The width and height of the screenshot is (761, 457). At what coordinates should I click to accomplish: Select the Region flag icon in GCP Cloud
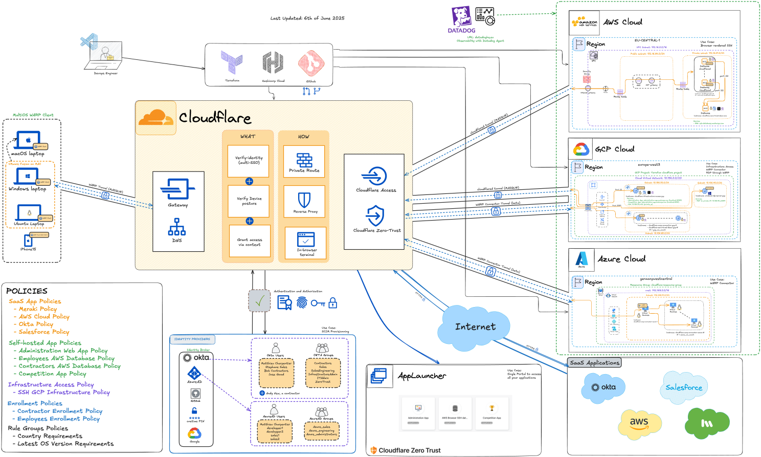[x=577, y=167]
